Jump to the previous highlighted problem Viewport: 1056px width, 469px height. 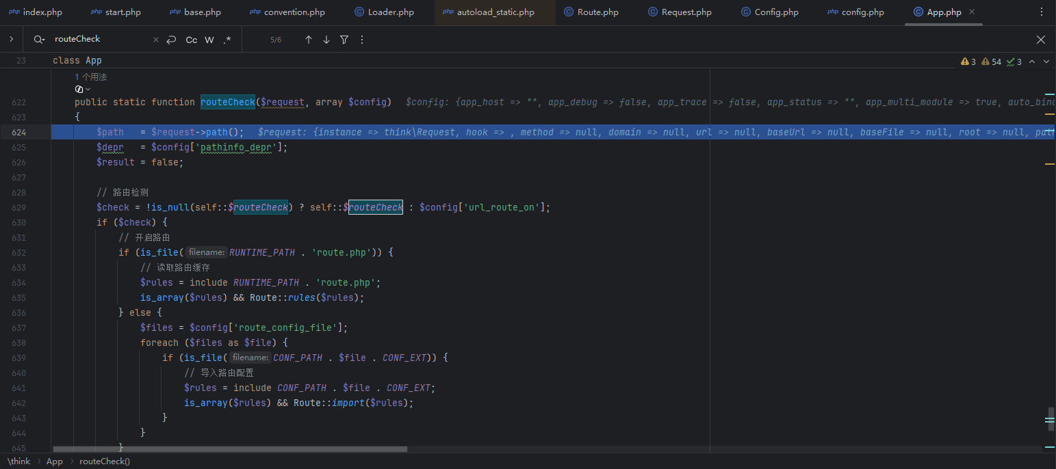pos(1032,62)
